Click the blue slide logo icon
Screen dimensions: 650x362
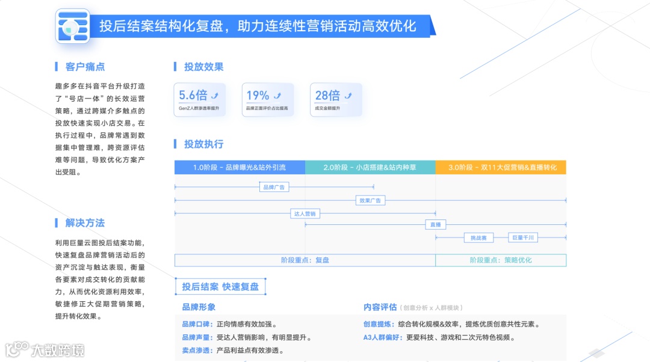[73, 26]
